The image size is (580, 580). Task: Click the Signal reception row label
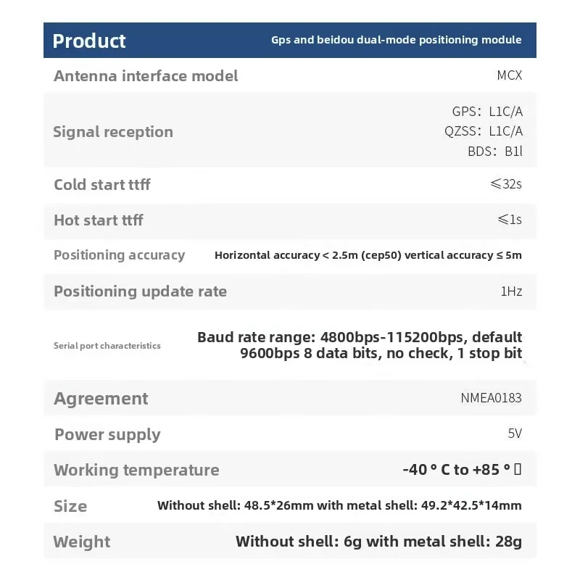[x=113, y=132]
